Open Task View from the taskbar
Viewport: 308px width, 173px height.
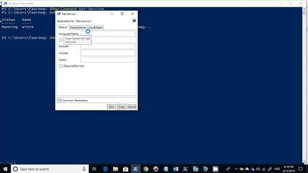[x=94, y=169]
